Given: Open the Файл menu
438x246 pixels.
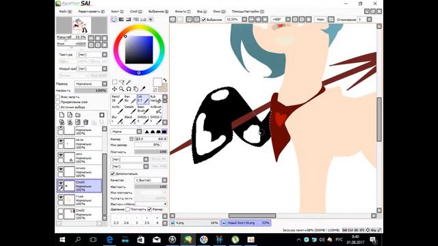Looking at the screenshot, I should pos(65,12).
